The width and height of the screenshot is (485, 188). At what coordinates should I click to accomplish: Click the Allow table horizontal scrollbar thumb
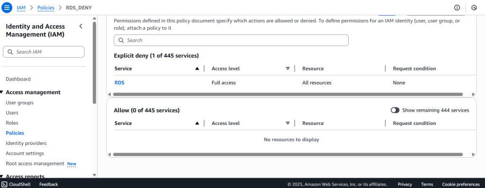tap(287, 154)
